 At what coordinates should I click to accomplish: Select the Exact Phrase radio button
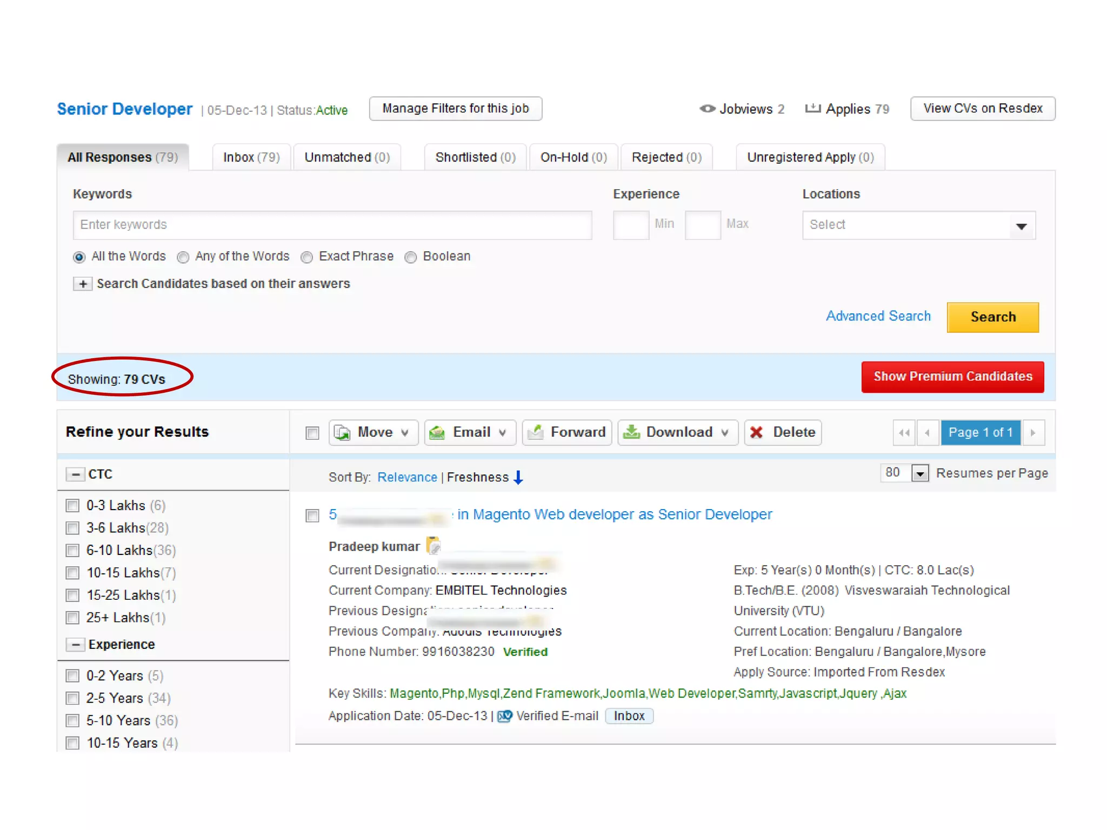307,257
